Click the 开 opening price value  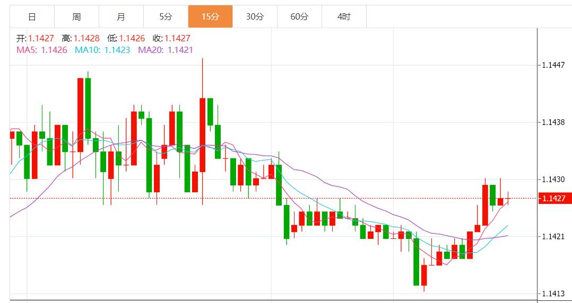(x=41, y=38)
